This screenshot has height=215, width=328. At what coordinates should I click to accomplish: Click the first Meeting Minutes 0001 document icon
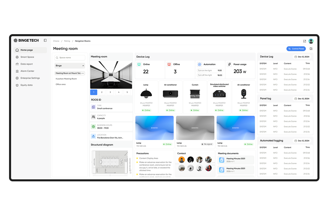click(x=222, y=160)
